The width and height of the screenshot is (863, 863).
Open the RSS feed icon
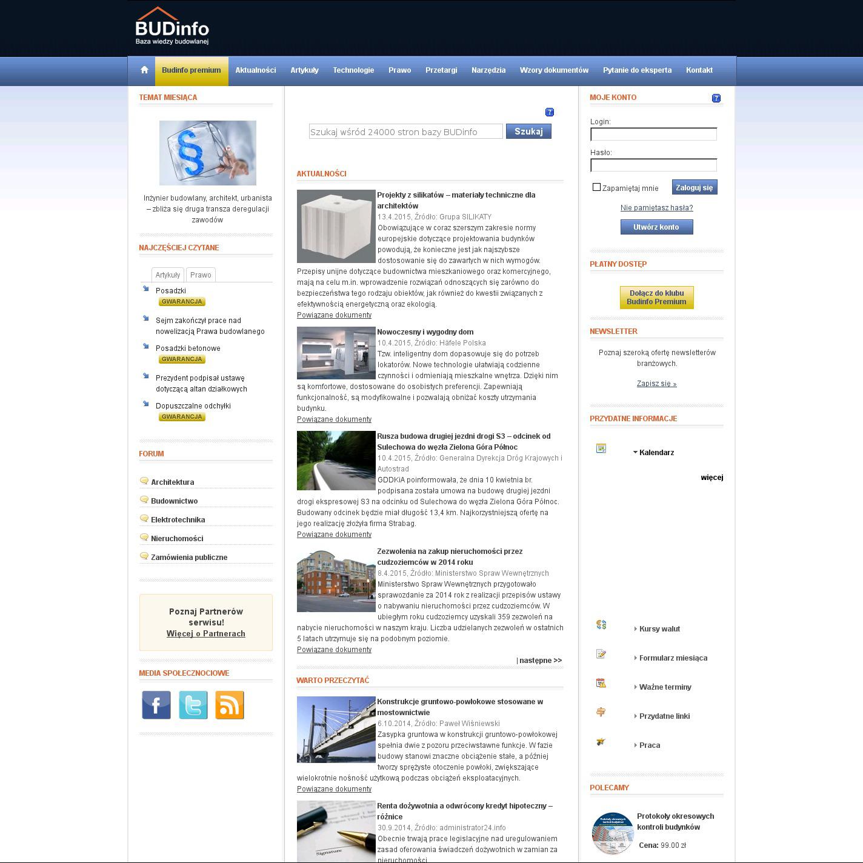click(230, 705)
